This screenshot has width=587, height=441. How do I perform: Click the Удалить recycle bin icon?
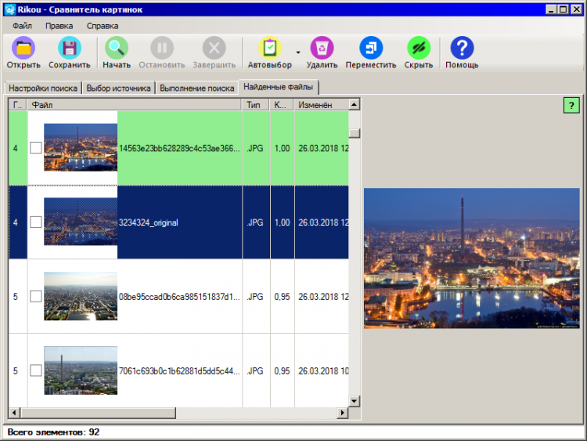[322, 48]
